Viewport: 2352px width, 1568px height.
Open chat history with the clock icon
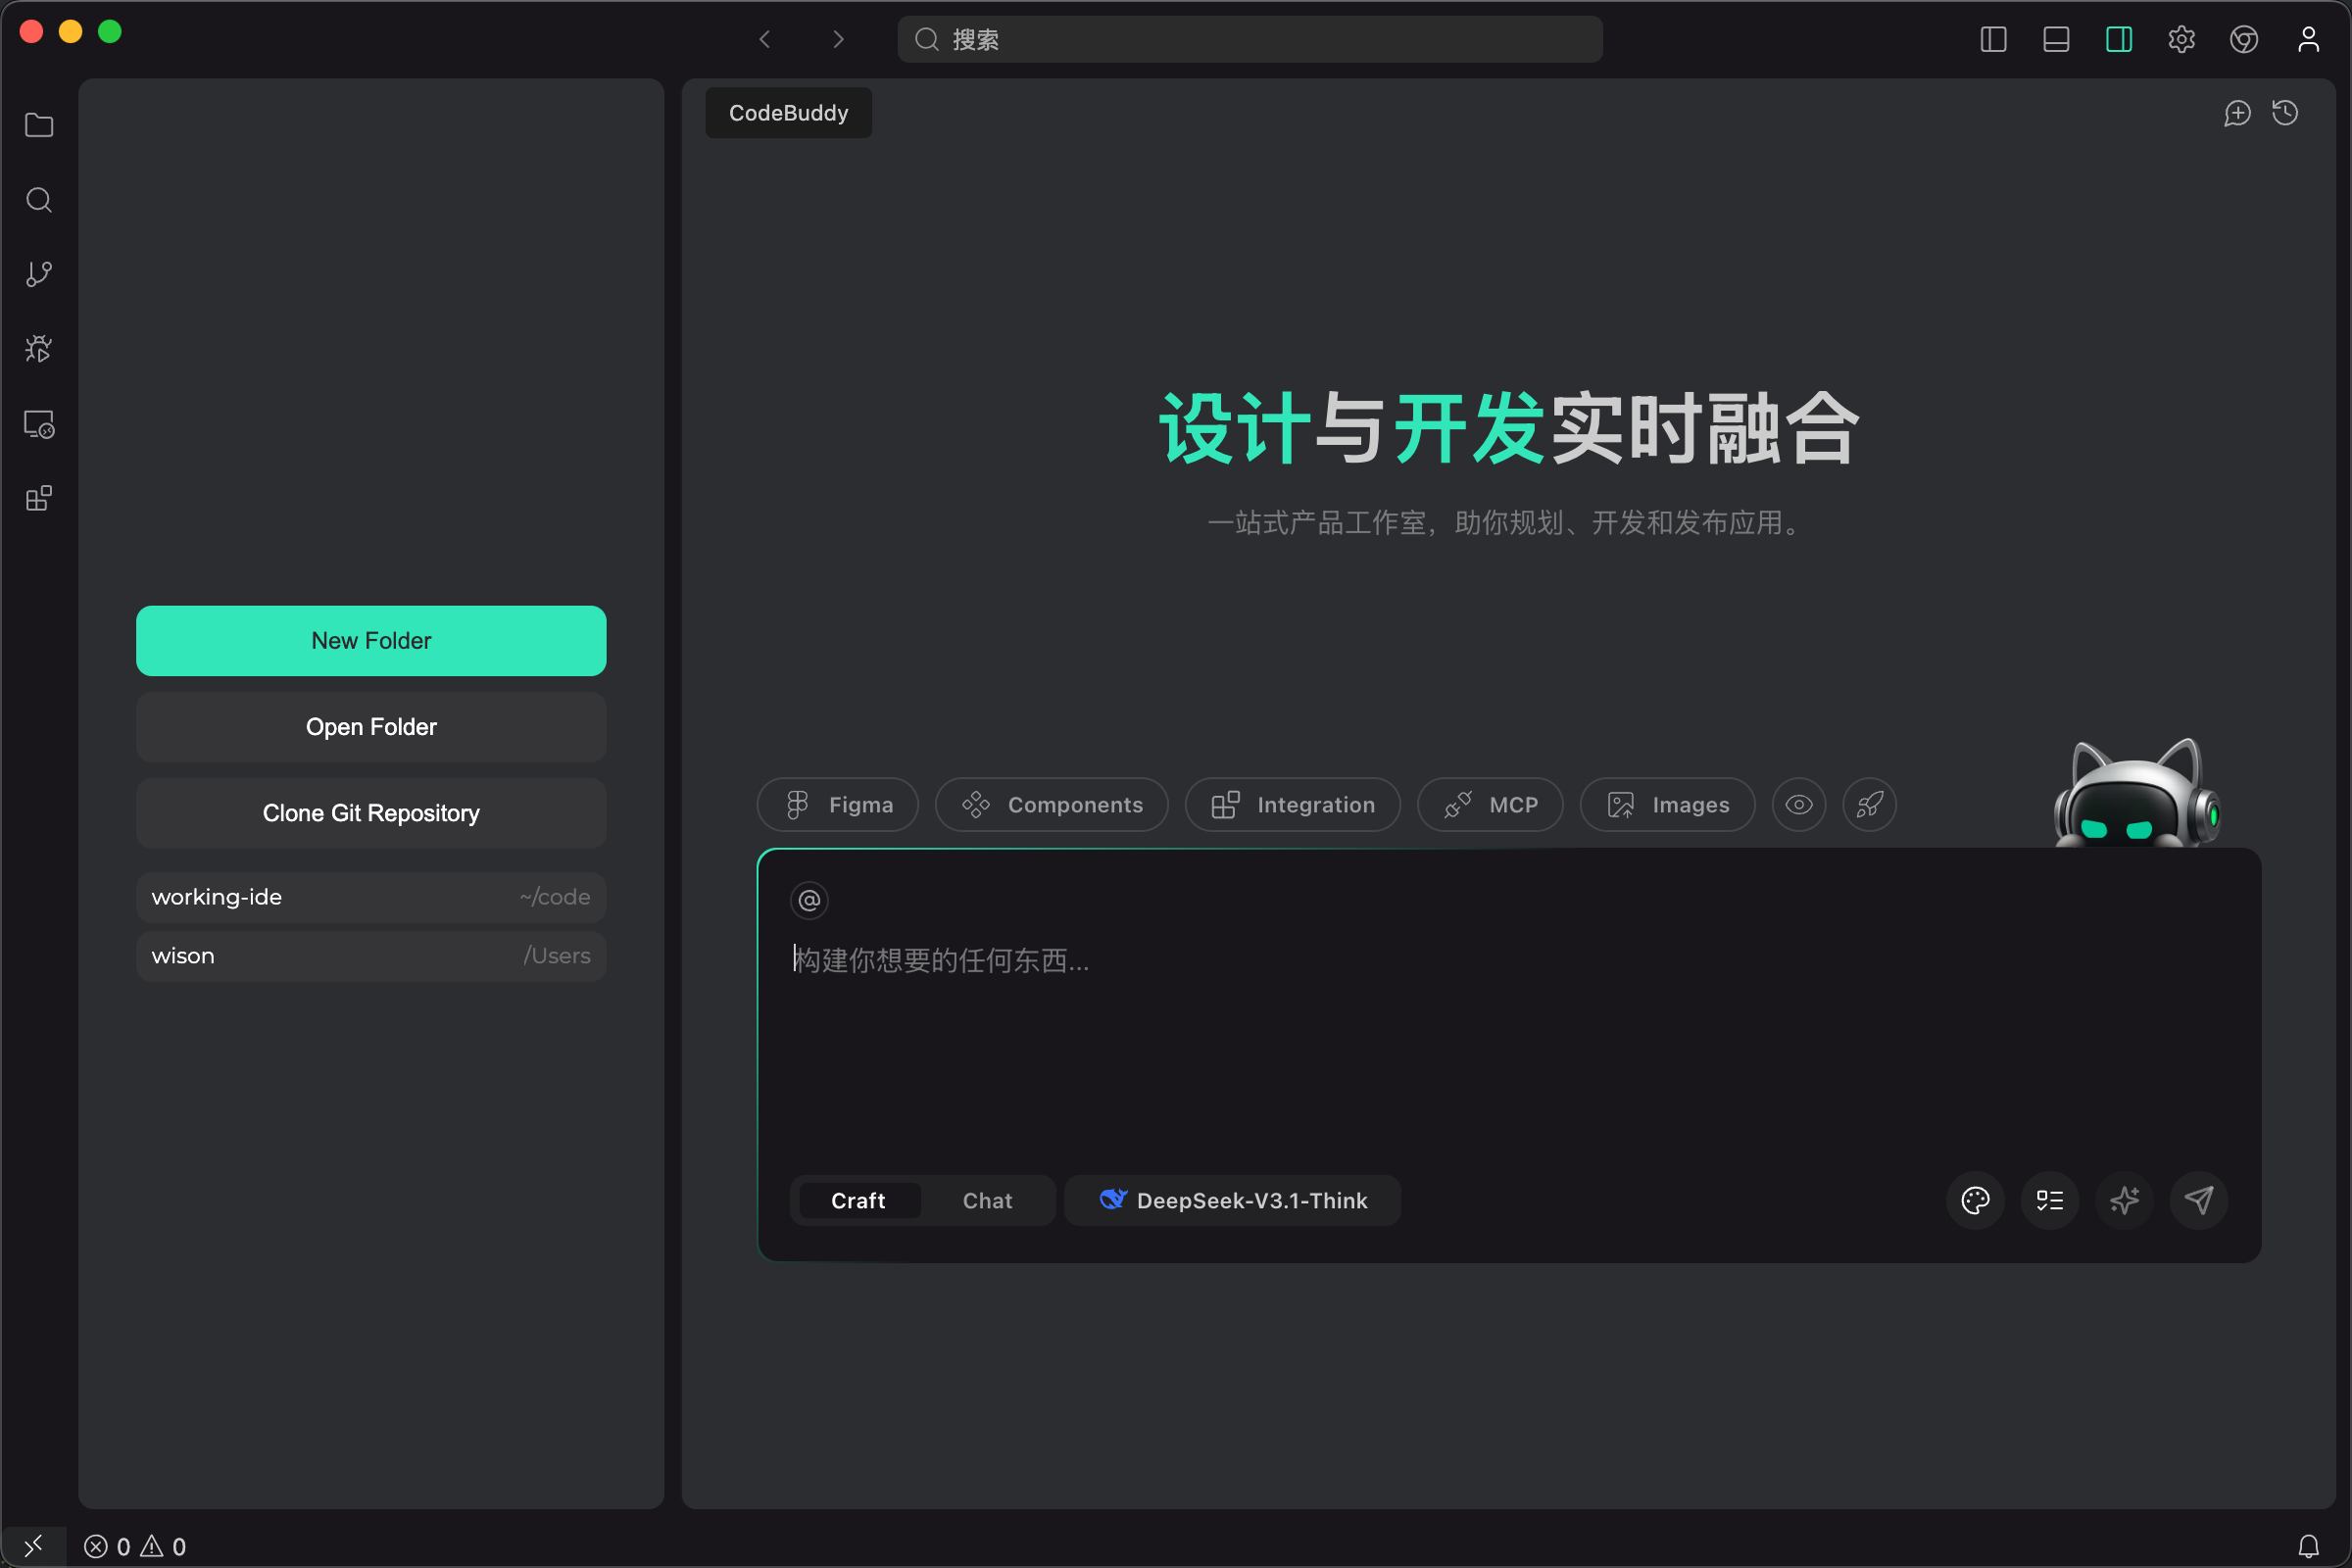click(x=2286, y=113)
